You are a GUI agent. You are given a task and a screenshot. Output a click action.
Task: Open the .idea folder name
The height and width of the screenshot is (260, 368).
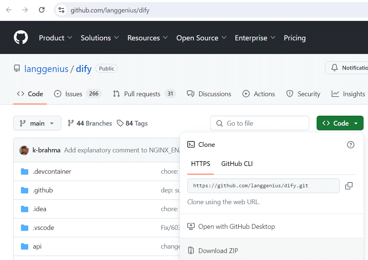point(39,209)
